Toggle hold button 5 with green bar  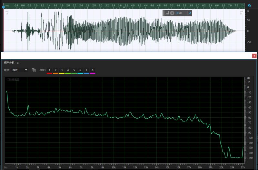(x=74, y=71)
